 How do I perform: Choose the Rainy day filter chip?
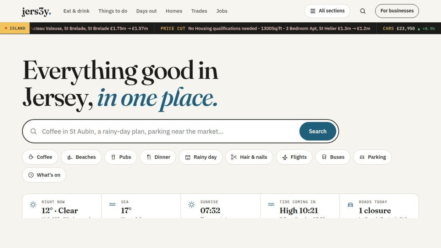tap(201, 157)
